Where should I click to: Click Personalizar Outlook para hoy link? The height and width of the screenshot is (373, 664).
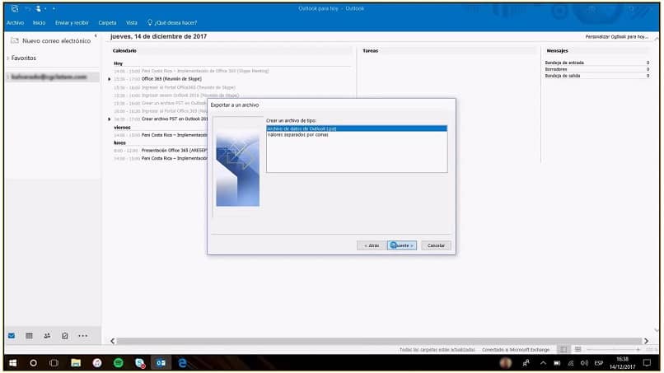[616, 37]
